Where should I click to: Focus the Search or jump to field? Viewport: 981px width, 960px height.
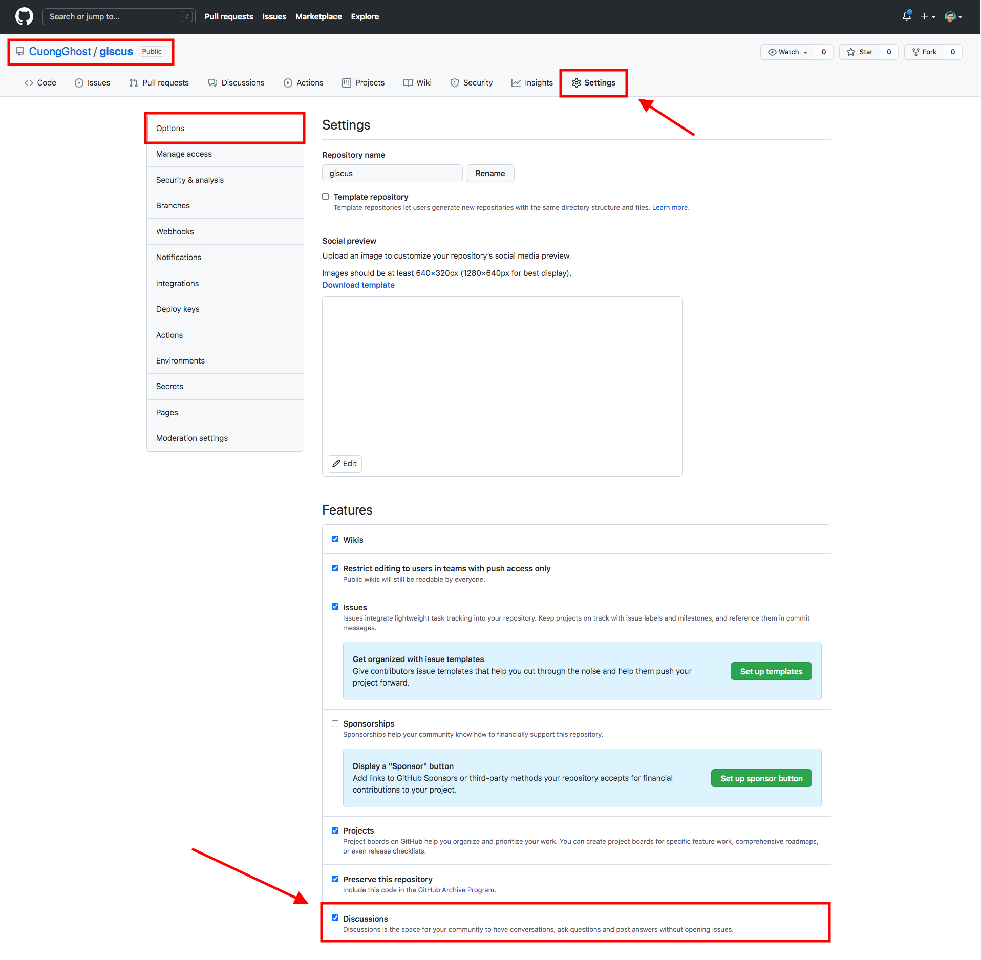[119, 16]
